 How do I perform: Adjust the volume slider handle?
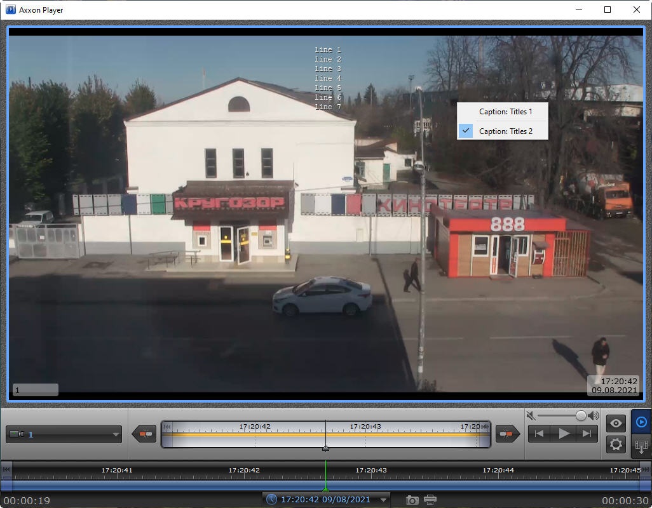(x=581, y=415)
